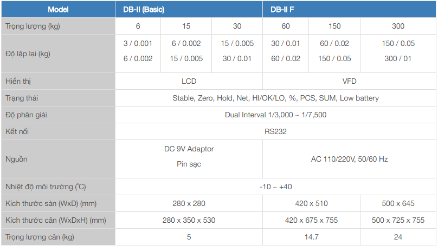Select the 3 / 0.001 repeatability value

tap(138, 43)
